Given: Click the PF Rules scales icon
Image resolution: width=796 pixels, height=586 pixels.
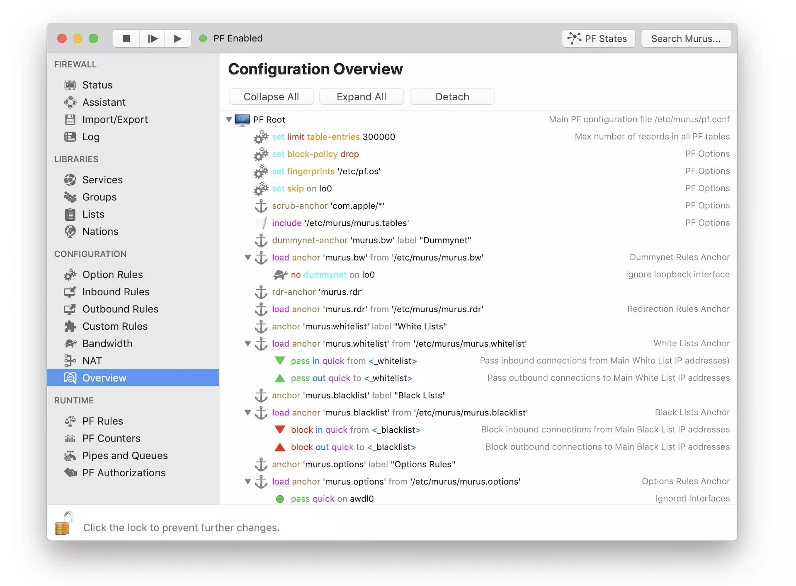Looking at the screenshot, I should (x=70, y=421).
